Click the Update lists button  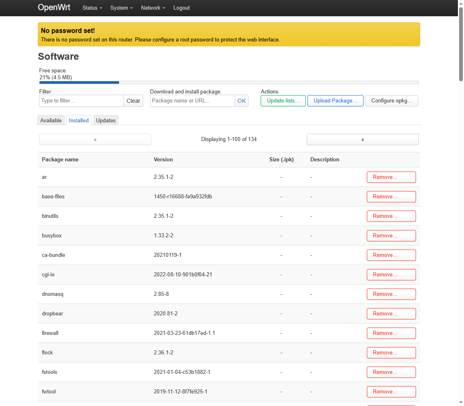(x=283, y=100)
